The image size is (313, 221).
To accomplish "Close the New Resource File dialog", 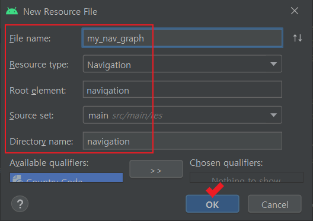I will [295, 11].
